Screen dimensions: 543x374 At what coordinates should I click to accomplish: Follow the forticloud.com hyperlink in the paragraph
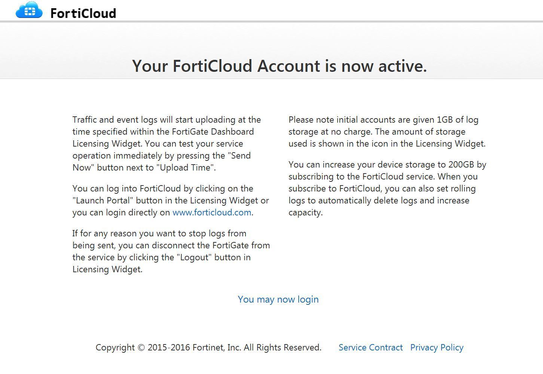pyautogui.click(x=211, y=212)
